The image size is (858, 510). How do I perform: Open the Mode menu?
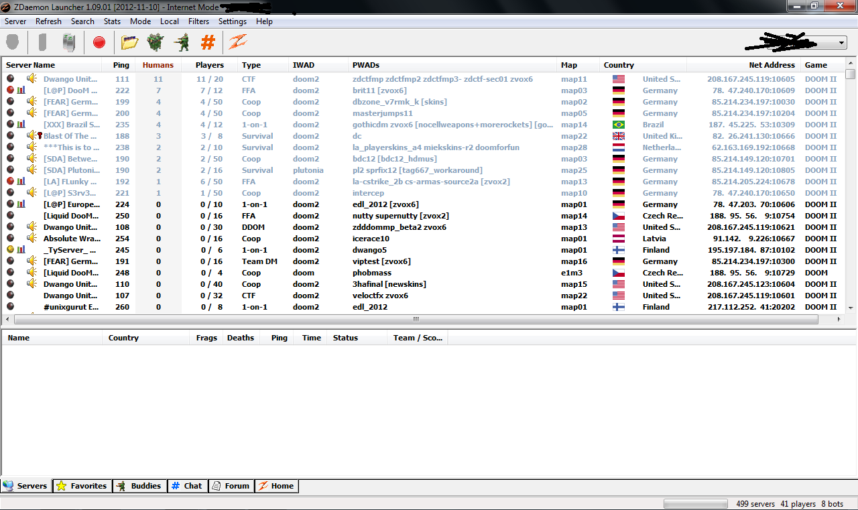coord(140,21)
